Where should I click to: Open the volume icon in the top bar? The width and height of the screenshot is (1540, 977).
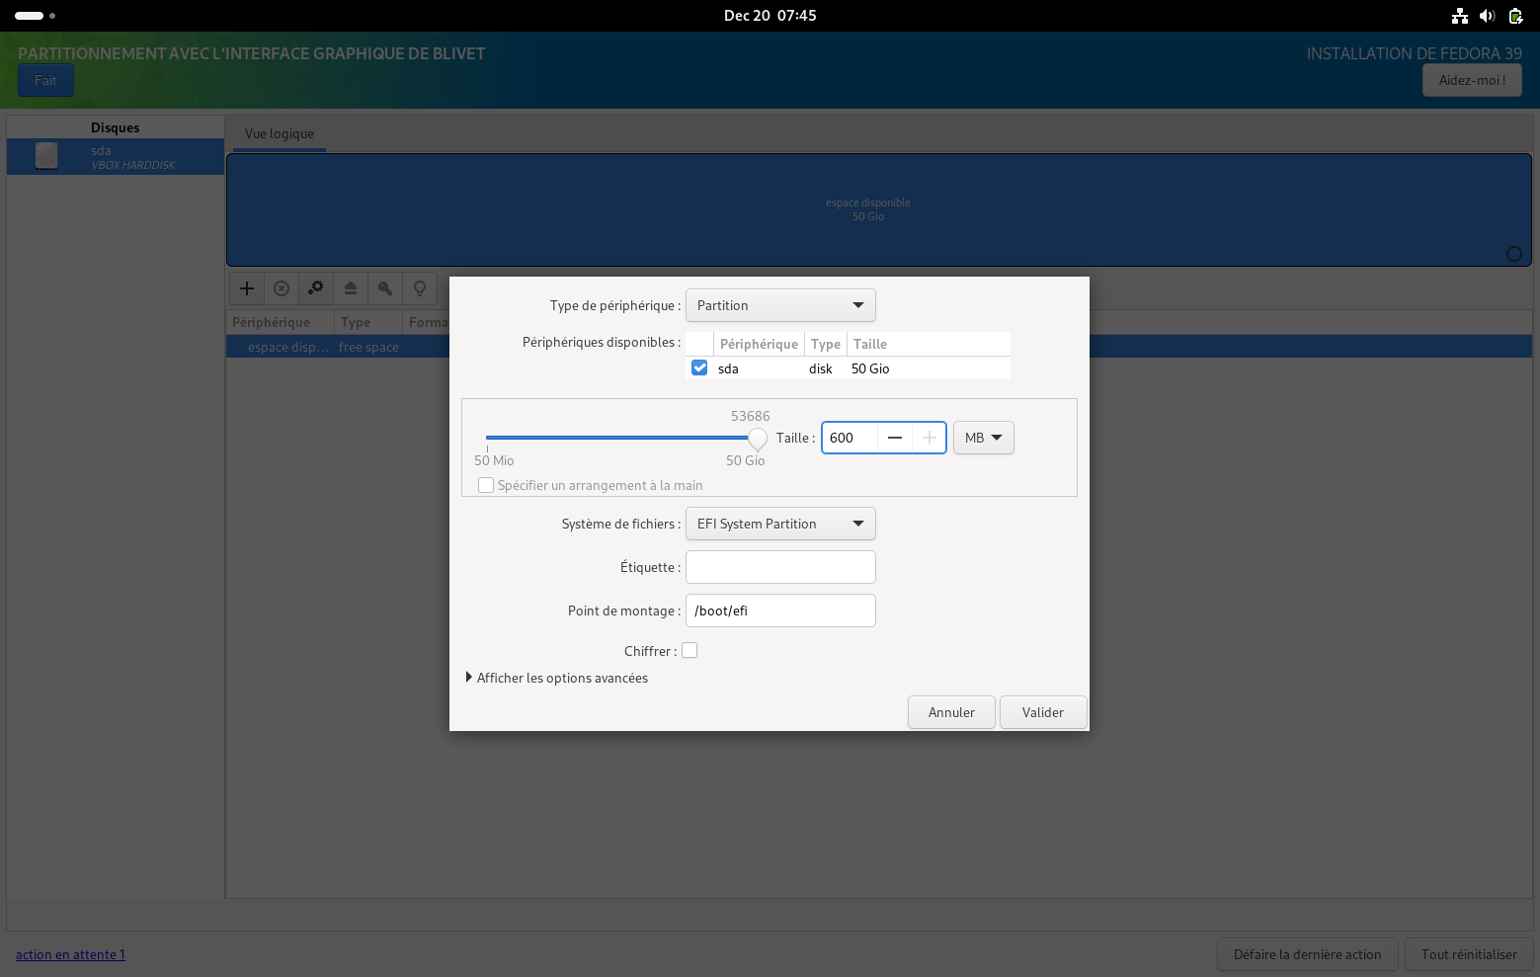(1488, 16)
